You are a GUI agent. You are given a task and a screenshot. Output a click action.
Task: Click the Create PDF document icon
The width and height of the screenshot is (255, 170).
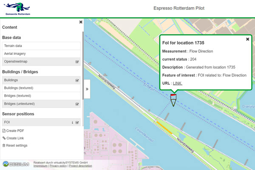click(x=4, y=130)
